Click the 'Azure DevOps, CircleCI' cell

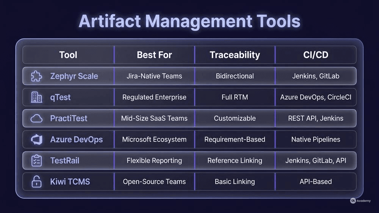(316, 97)
